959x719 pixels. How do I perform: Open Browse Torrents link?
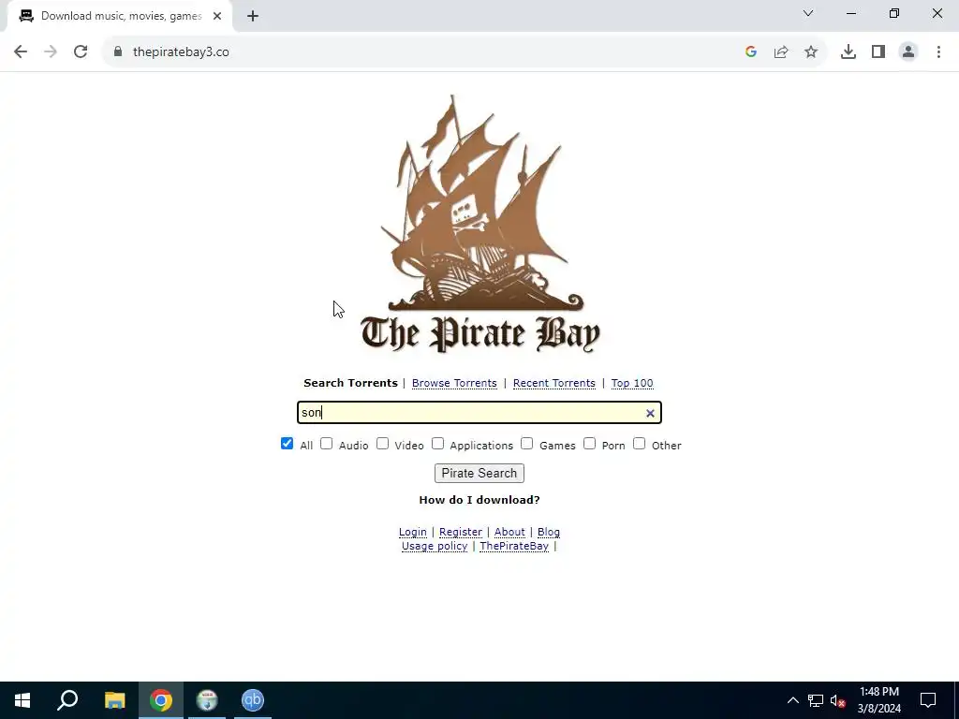tap(454, 383)
